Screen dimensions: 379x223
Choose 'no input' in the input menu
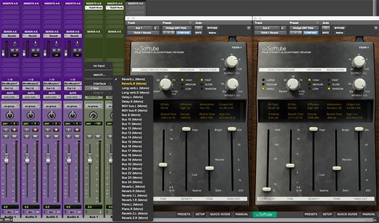99,65
